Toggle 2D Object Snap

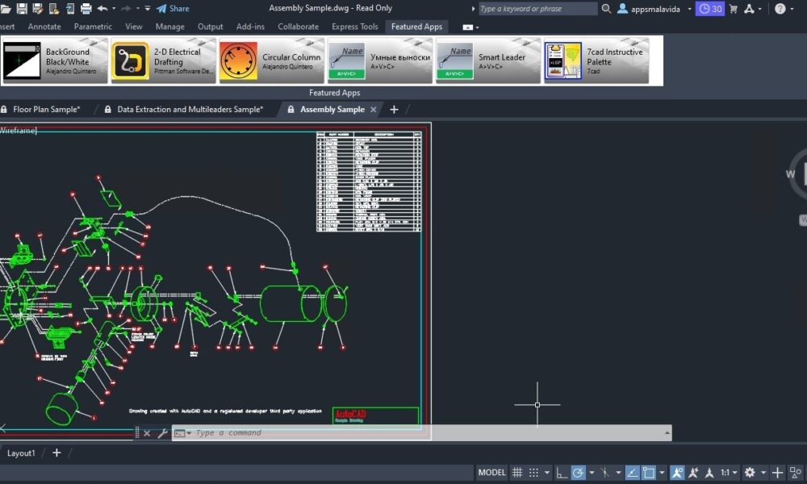649,472
